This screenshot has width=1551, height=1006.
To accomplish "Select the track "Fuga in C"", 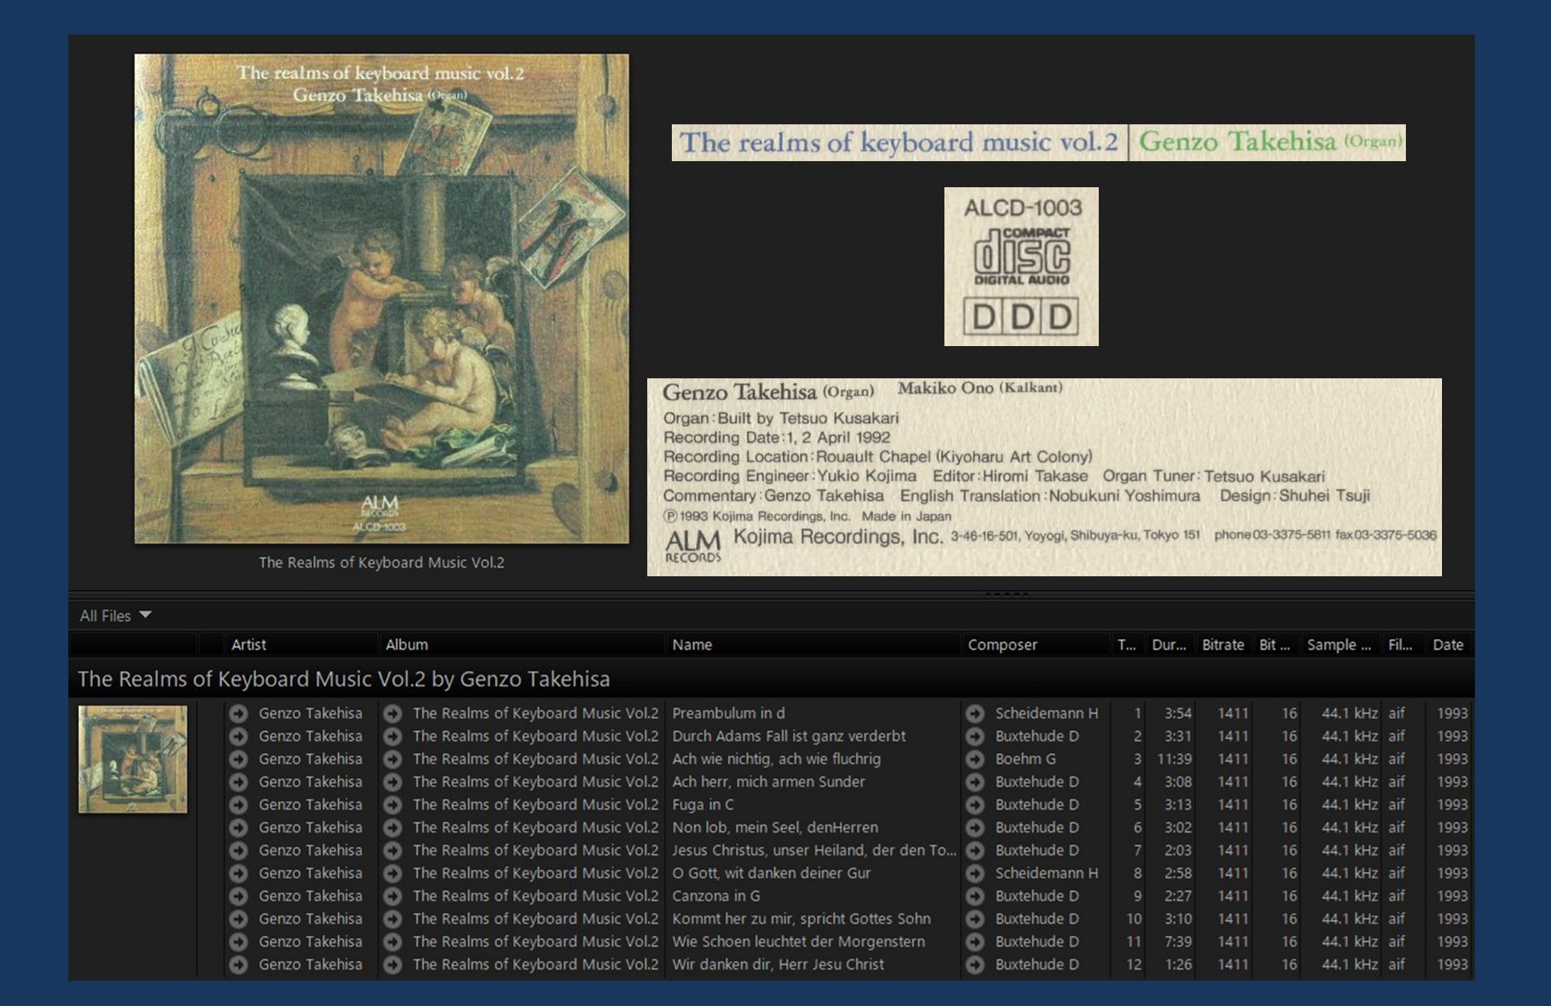I will pyautogui.click(x=703, y=804).
